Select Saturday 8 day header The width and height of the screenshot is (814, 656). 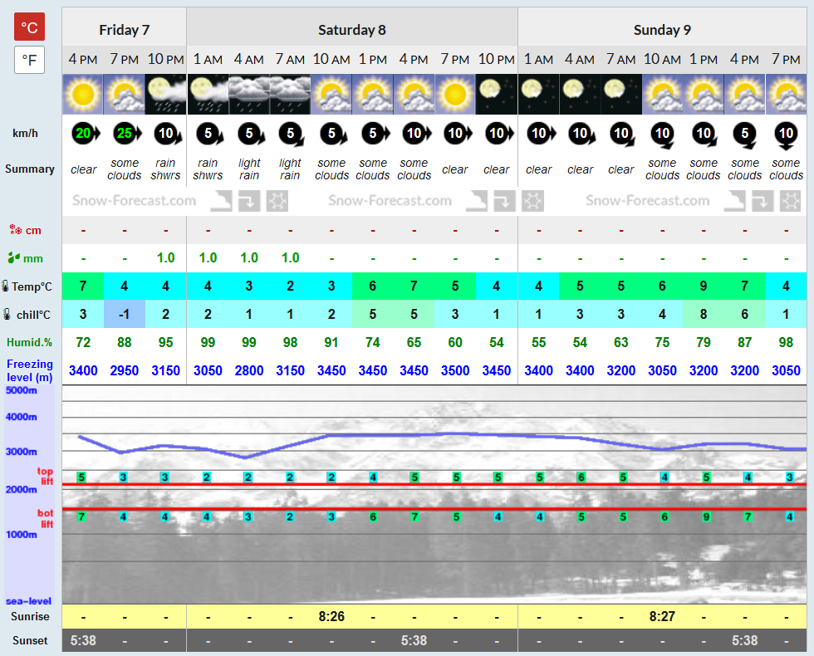[x=352, y=30]
